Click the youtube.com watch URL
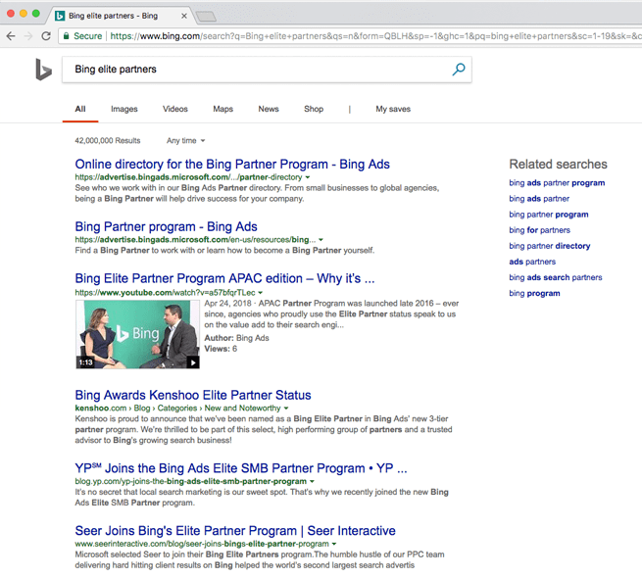Image resolution: width=642 pixels, height=578 pixels. (x=165, y=293)
